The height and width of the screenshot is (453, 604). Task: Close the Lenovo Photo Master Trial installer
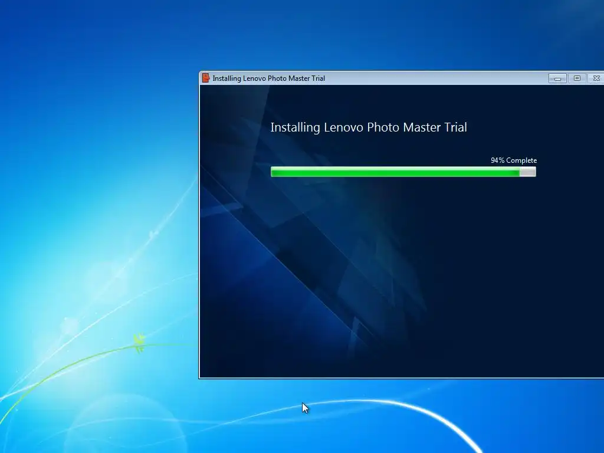[x=596, y=78]
